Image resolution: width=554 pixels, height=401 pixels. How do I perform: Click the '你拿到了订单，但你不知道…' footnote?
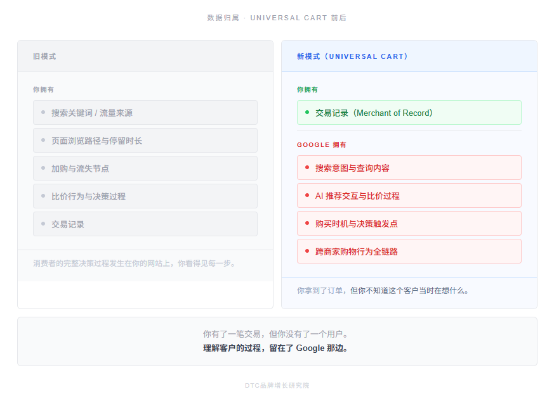[x=383, y=291]
